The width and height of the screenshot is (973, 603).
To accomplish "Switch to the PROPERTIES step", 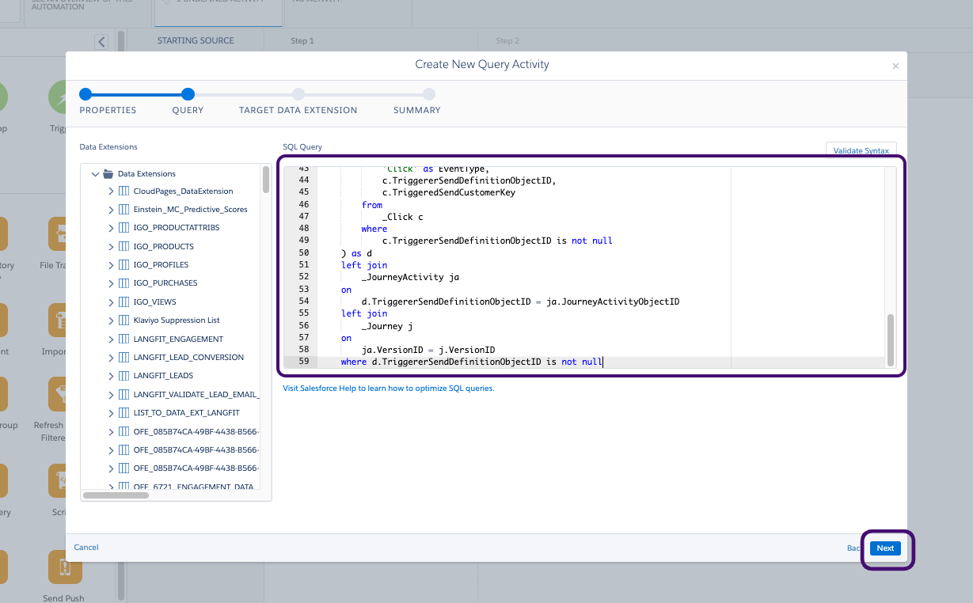I will tap(108, 110).
